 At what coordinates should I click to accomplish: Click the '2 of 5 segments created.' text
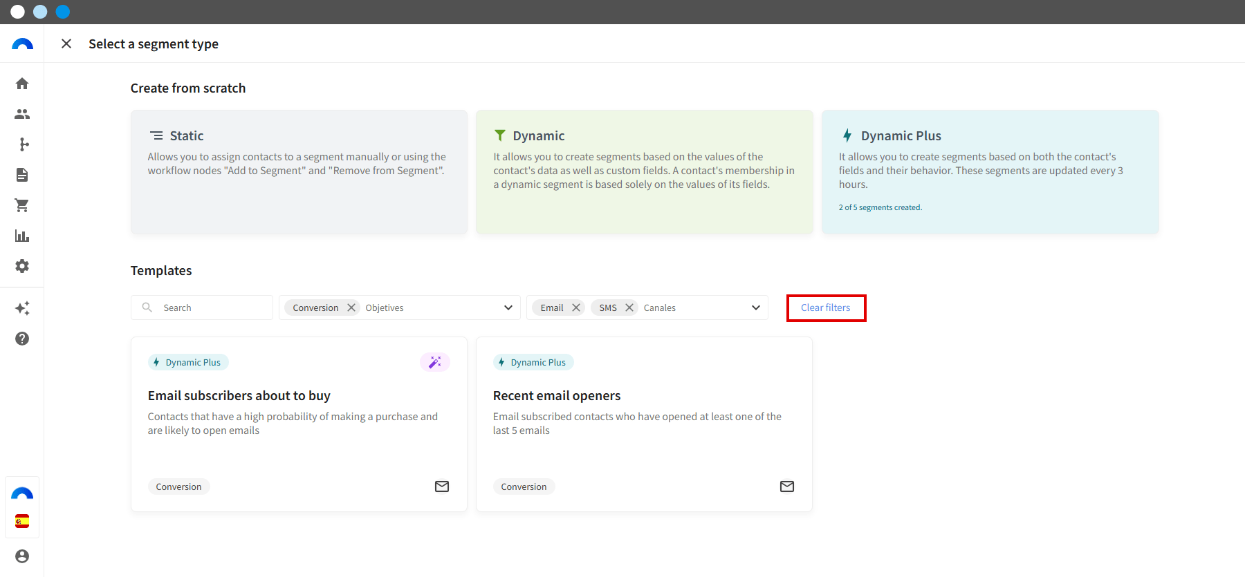click(x=880, y=207)
